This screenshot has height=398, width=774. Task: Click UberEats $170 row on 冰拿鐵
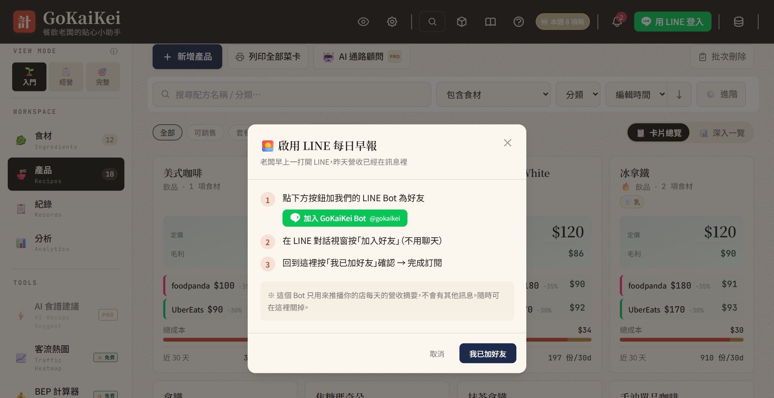(682, 309)
